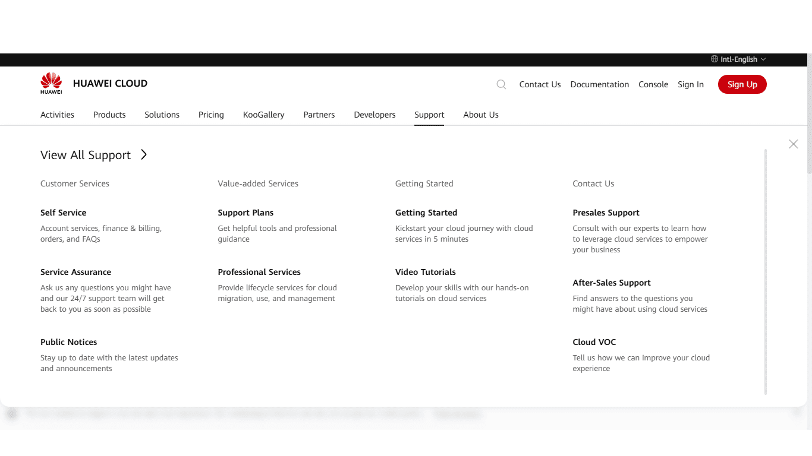The image size is (812, 456).
Task: Open Self Service link
Action: tap(63, 213)
